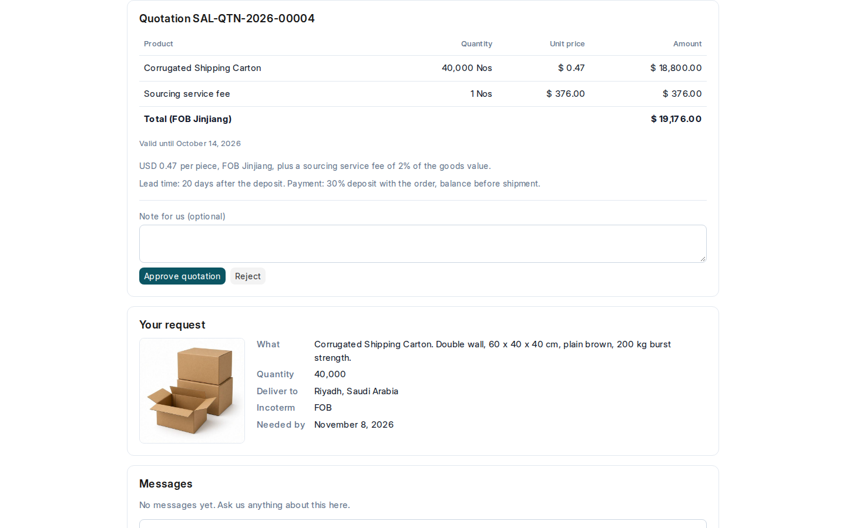The image size is (846, 528).
Task: Click the Quotation SAL-QTN-2026-00004 heading
Action: [x=227, y=19]
